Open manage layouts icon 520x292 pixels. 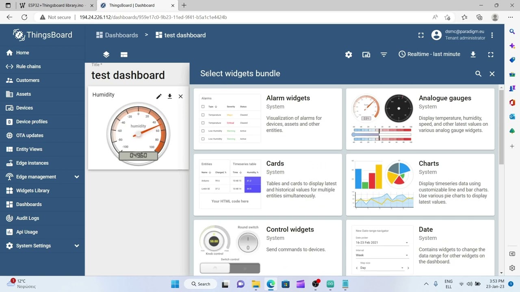click(124, 54)
